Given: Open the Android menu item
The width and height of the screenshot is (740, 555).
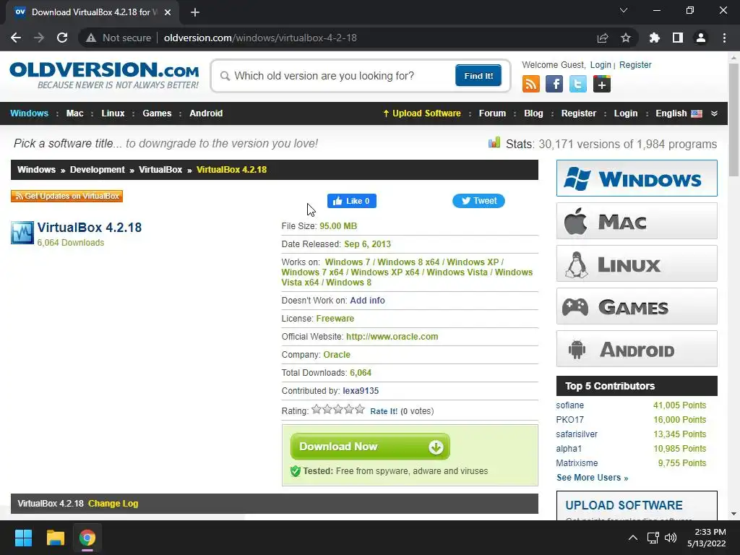Looking at the screenshot, I should [206, 113].
